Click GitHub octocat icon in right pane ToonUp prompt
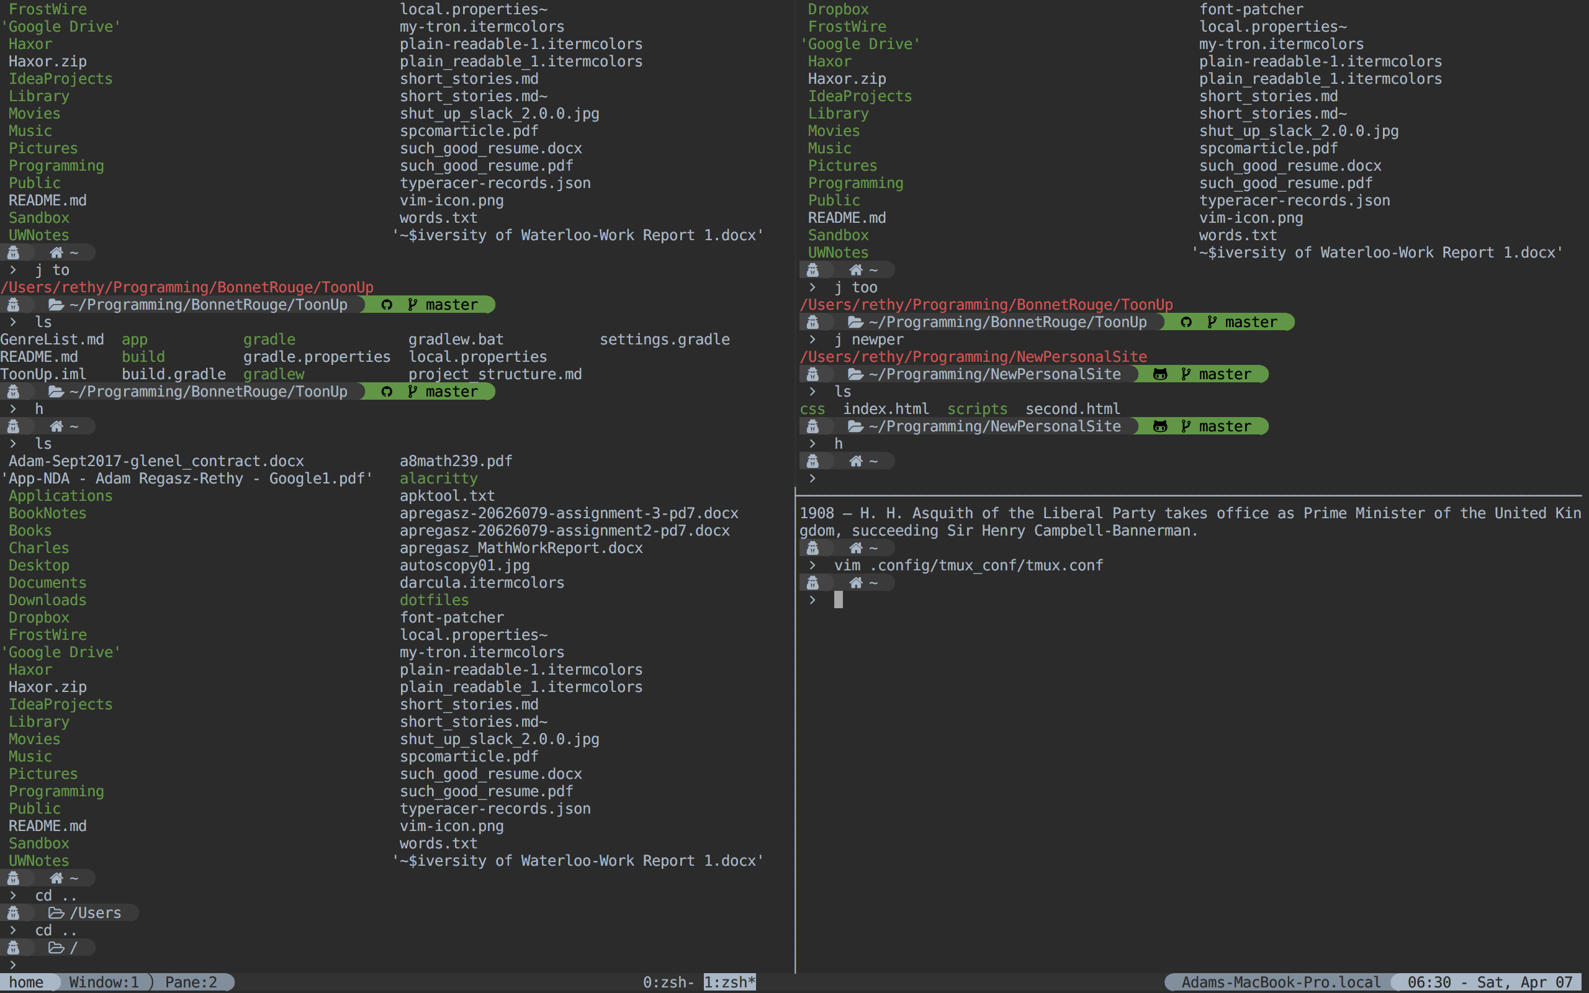The image size is (1589, 993). click(1186, 323)
